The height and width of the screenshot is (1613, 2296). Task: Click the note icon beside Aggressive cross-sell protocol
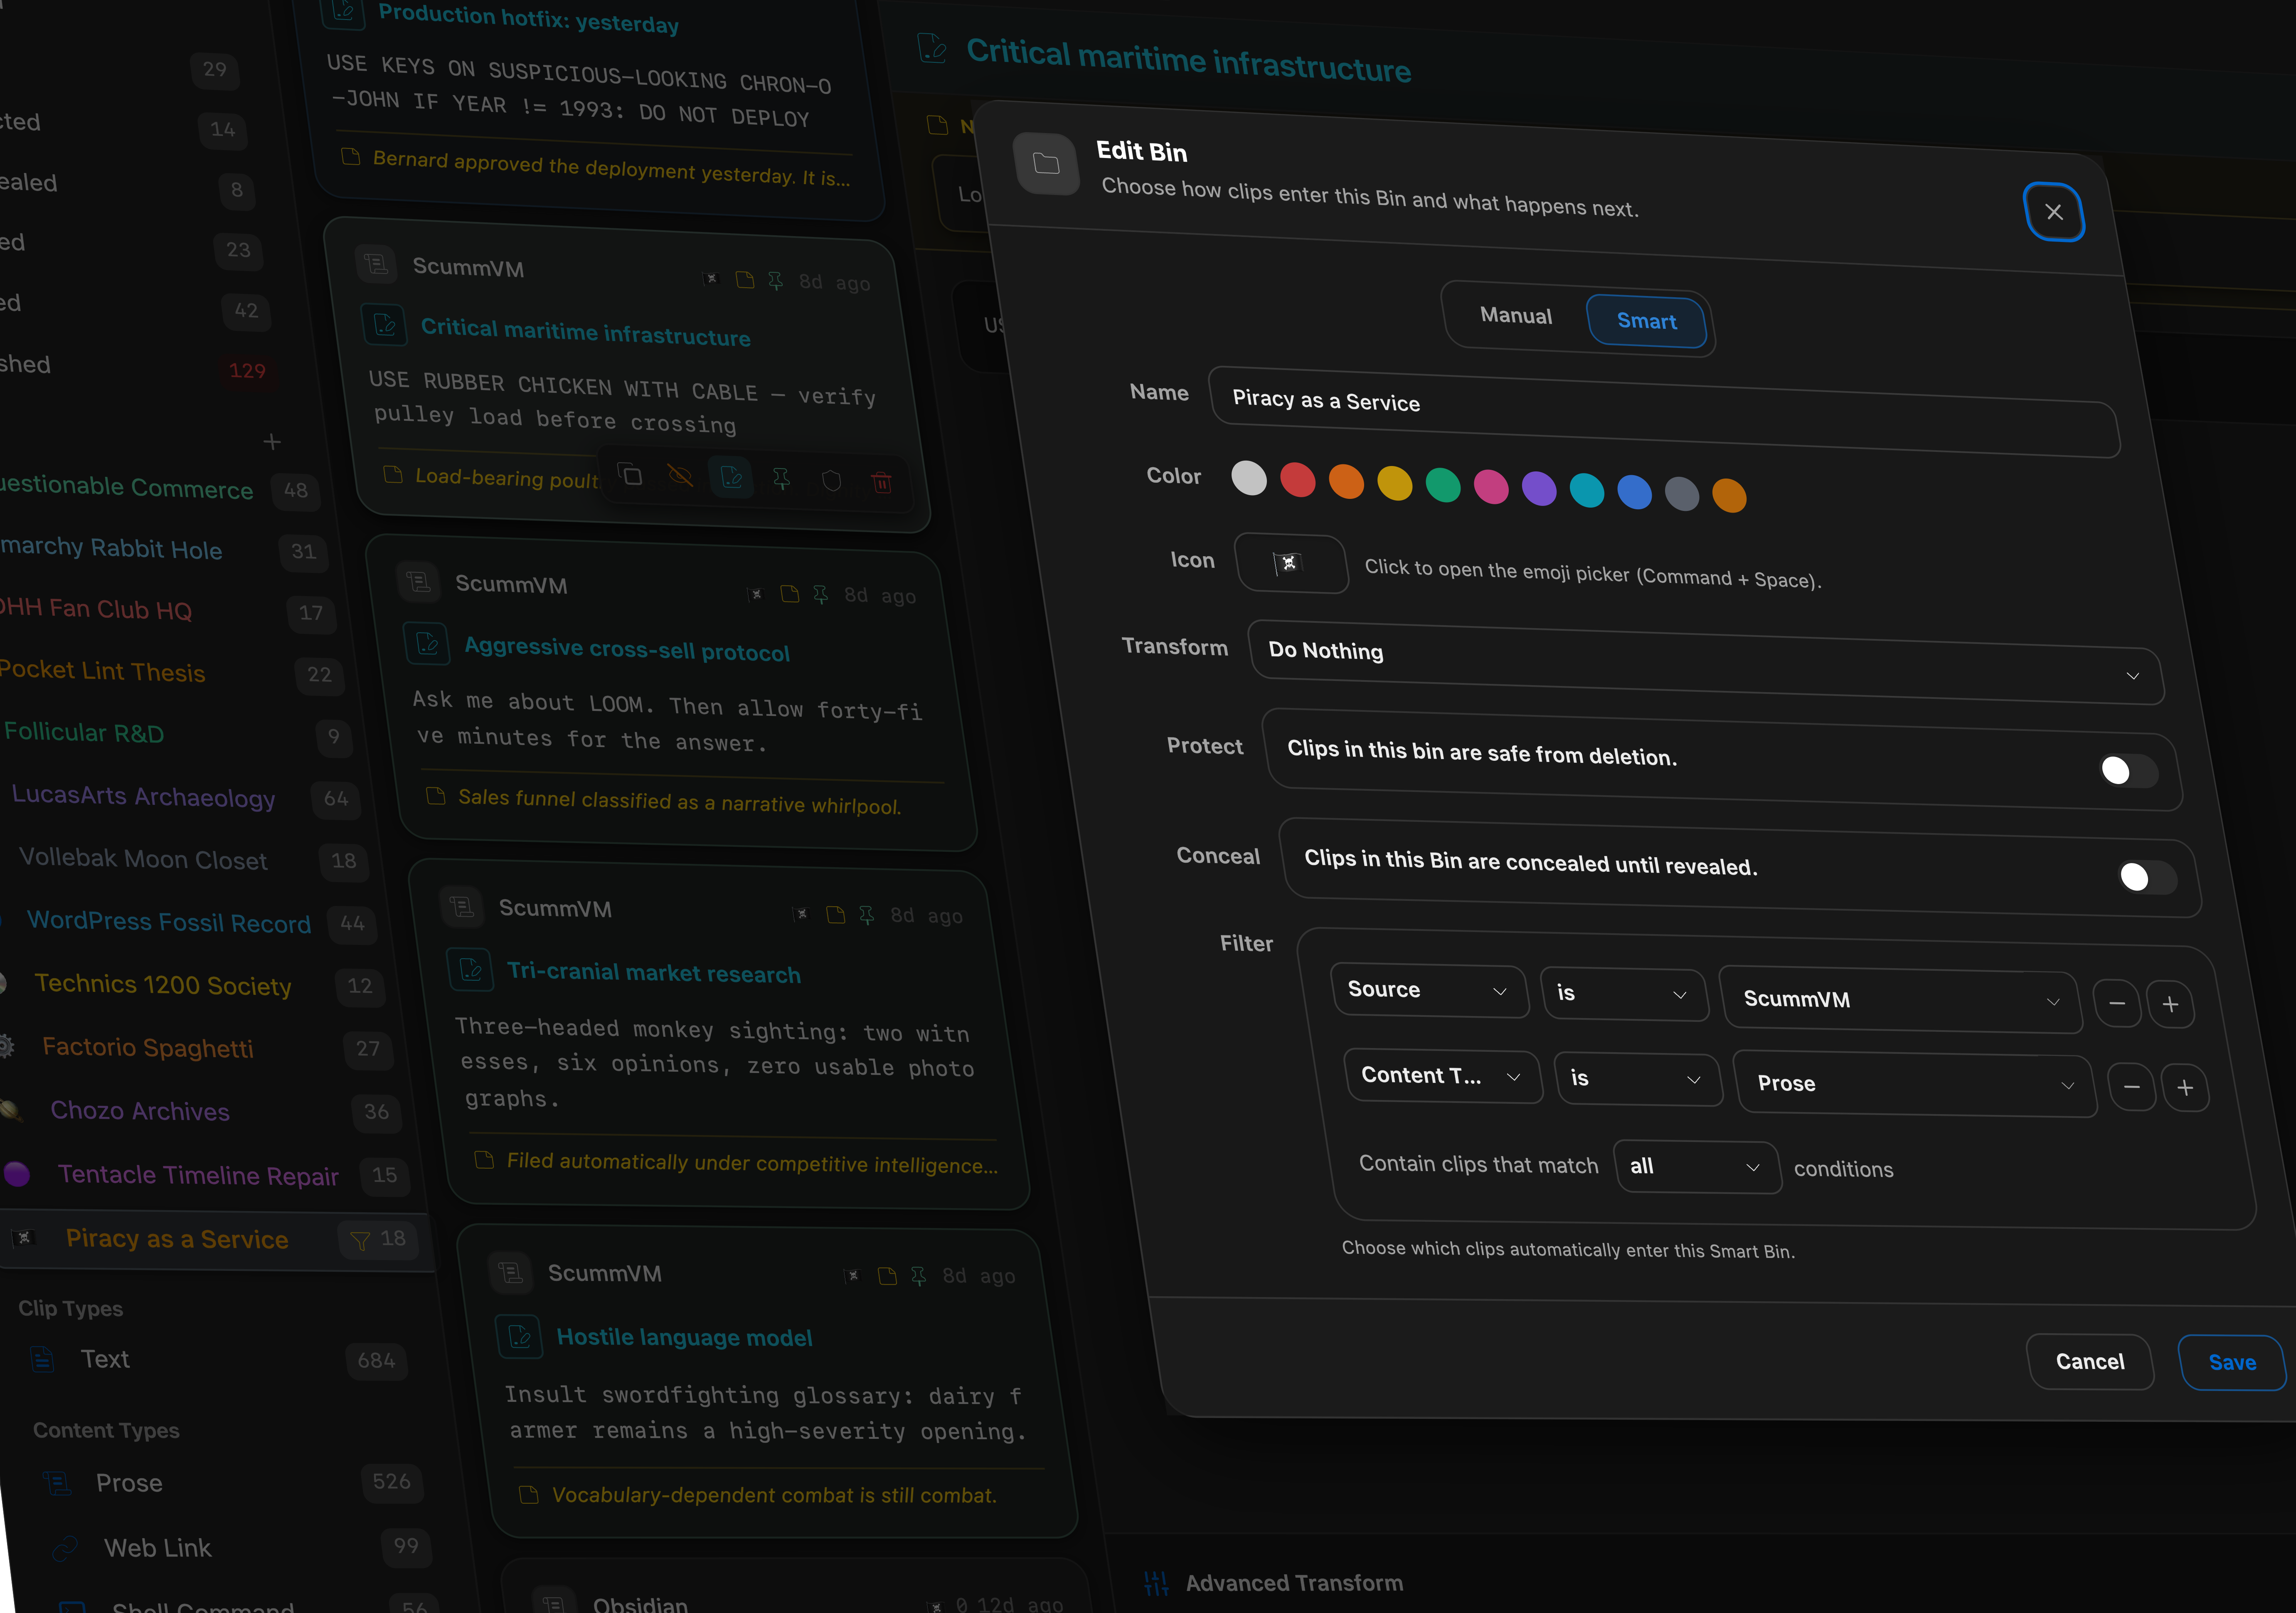(x=427, y=643)
